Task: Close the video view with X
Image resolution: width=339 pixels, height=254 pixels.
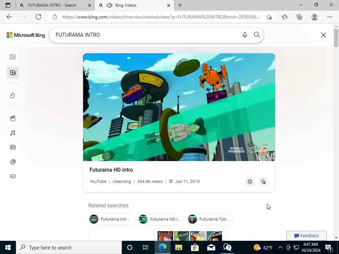Action: tap(323, 35)
